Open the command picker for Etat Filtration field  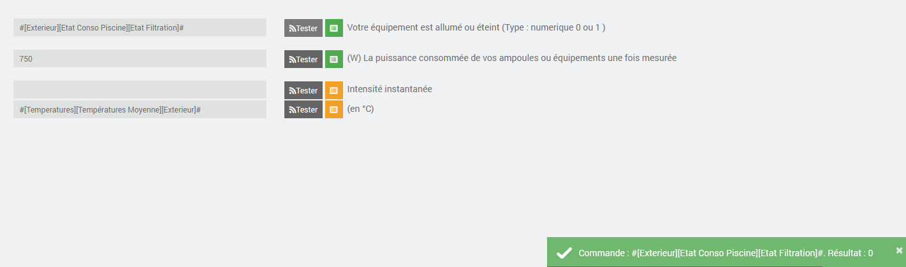coord(333,28)
